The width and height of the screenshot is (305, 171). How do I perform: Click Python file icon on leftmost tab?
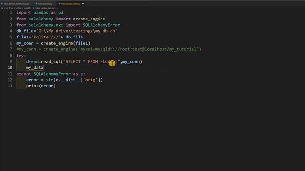2,4
